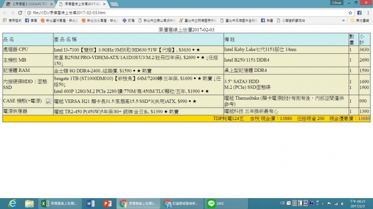Open the Chrome three-dot menu
This screenshot has width=373, height=209.
368,13
